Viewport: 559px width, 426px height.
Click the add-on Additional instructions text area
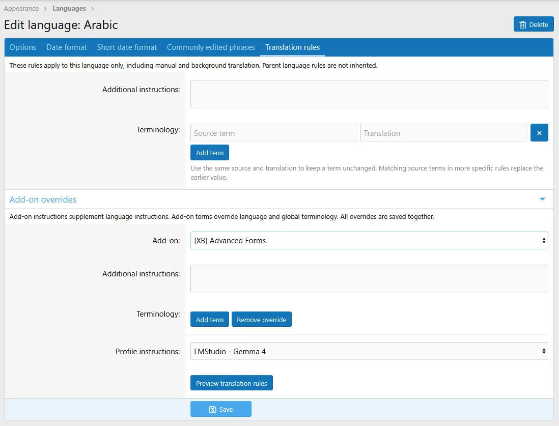pyautogui.click(x=369, y=279)
